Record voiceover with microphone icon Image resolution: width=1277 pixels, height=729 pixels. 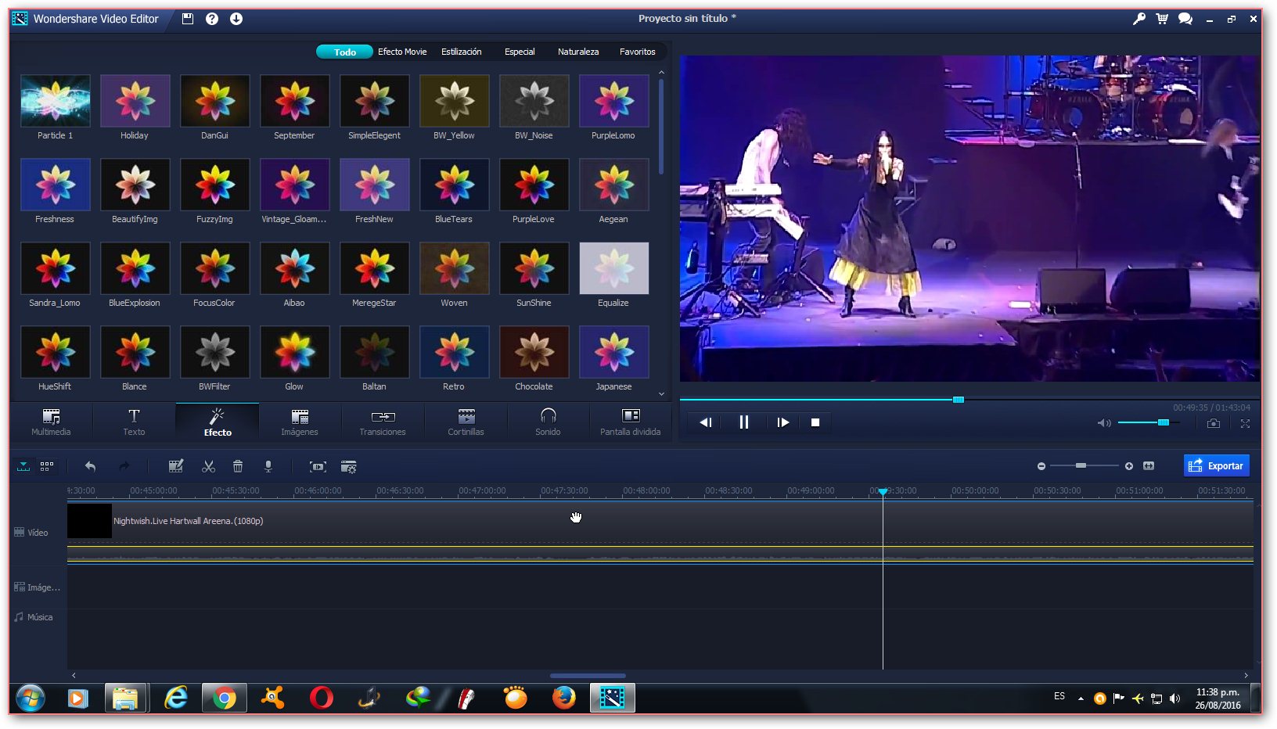268,466
